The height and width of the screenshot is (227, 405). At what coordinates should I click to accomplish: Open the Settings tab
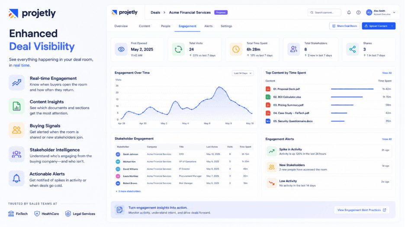[226, 26]
